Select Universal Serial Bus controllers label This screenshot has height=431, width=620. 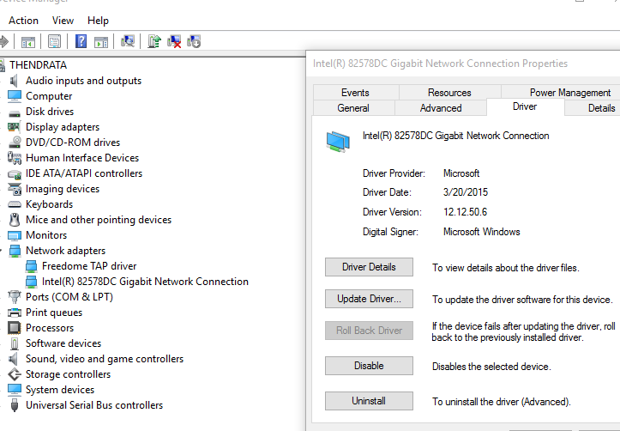point(94,405)
